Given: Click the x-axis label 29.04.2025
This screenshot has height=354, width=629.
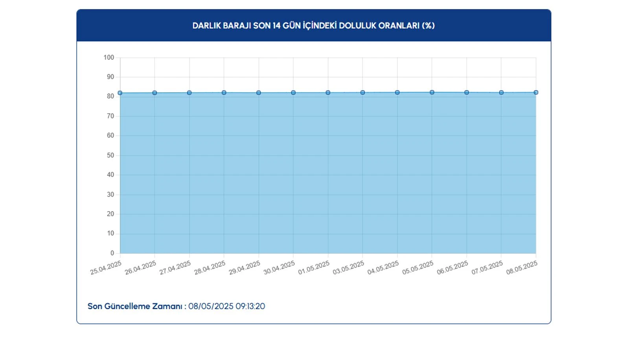Looking at the screenshot, I should [245, 268].
